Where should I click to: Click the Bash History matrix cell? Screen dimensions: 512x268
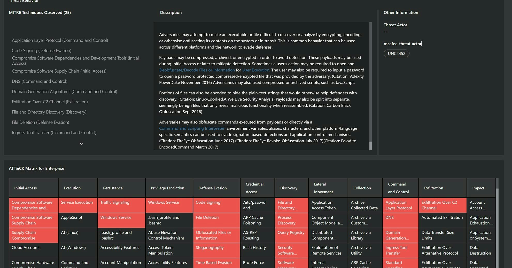[x=258, y=250]
